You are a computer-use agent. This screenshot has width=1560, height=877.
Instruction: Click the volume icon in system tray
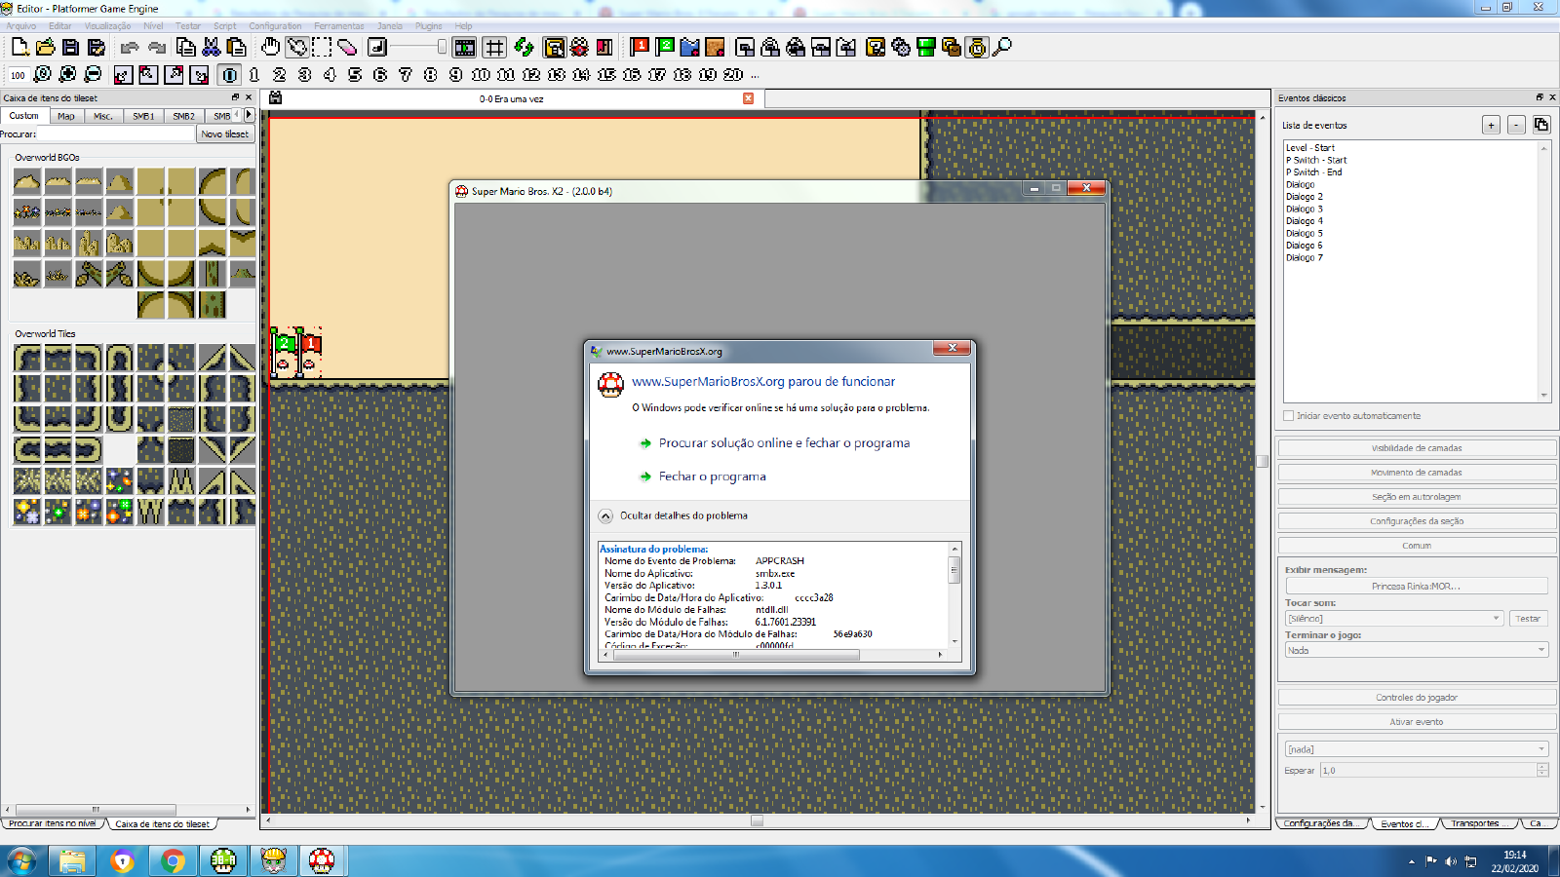click(x=1451, y=861)
